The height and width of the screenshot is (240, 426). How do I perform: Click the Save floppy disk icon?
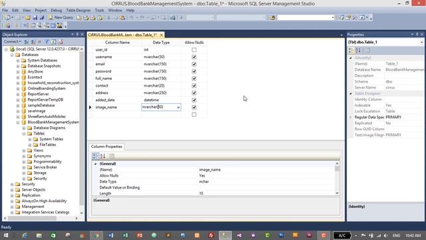(35, 18)
